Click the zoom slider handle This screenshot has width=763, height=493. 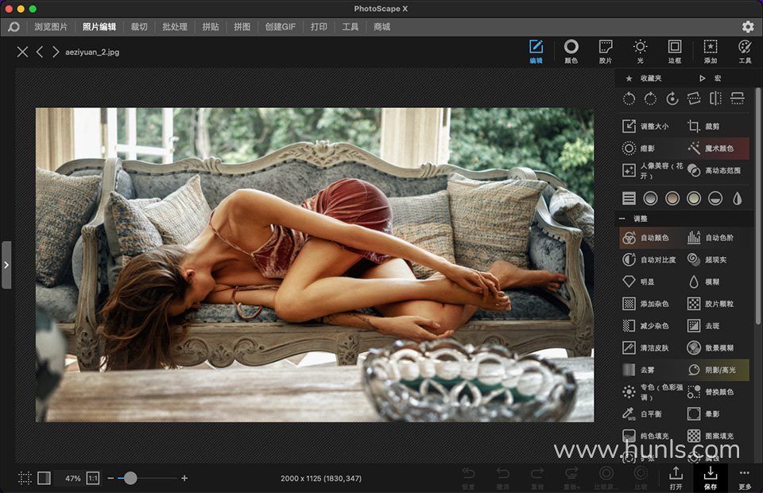130,478
